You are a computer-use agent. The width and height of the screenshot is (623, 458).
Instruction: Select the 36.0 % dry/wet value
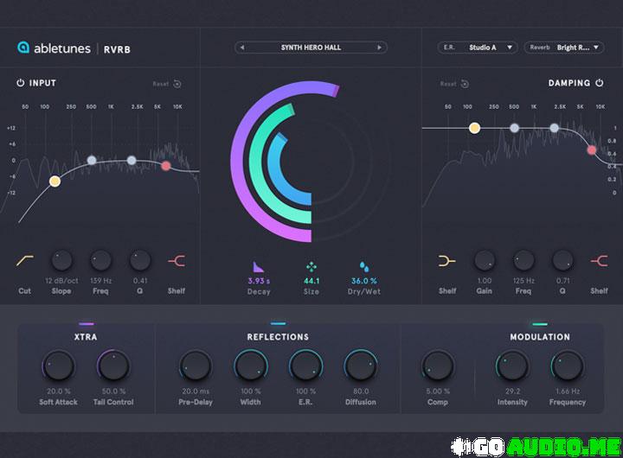[x=364, y=281]
